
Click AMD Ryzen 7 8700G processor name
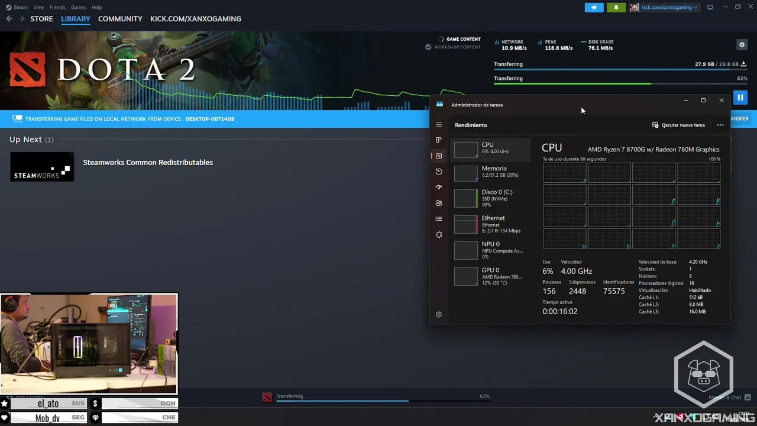(x=654, y=150)
